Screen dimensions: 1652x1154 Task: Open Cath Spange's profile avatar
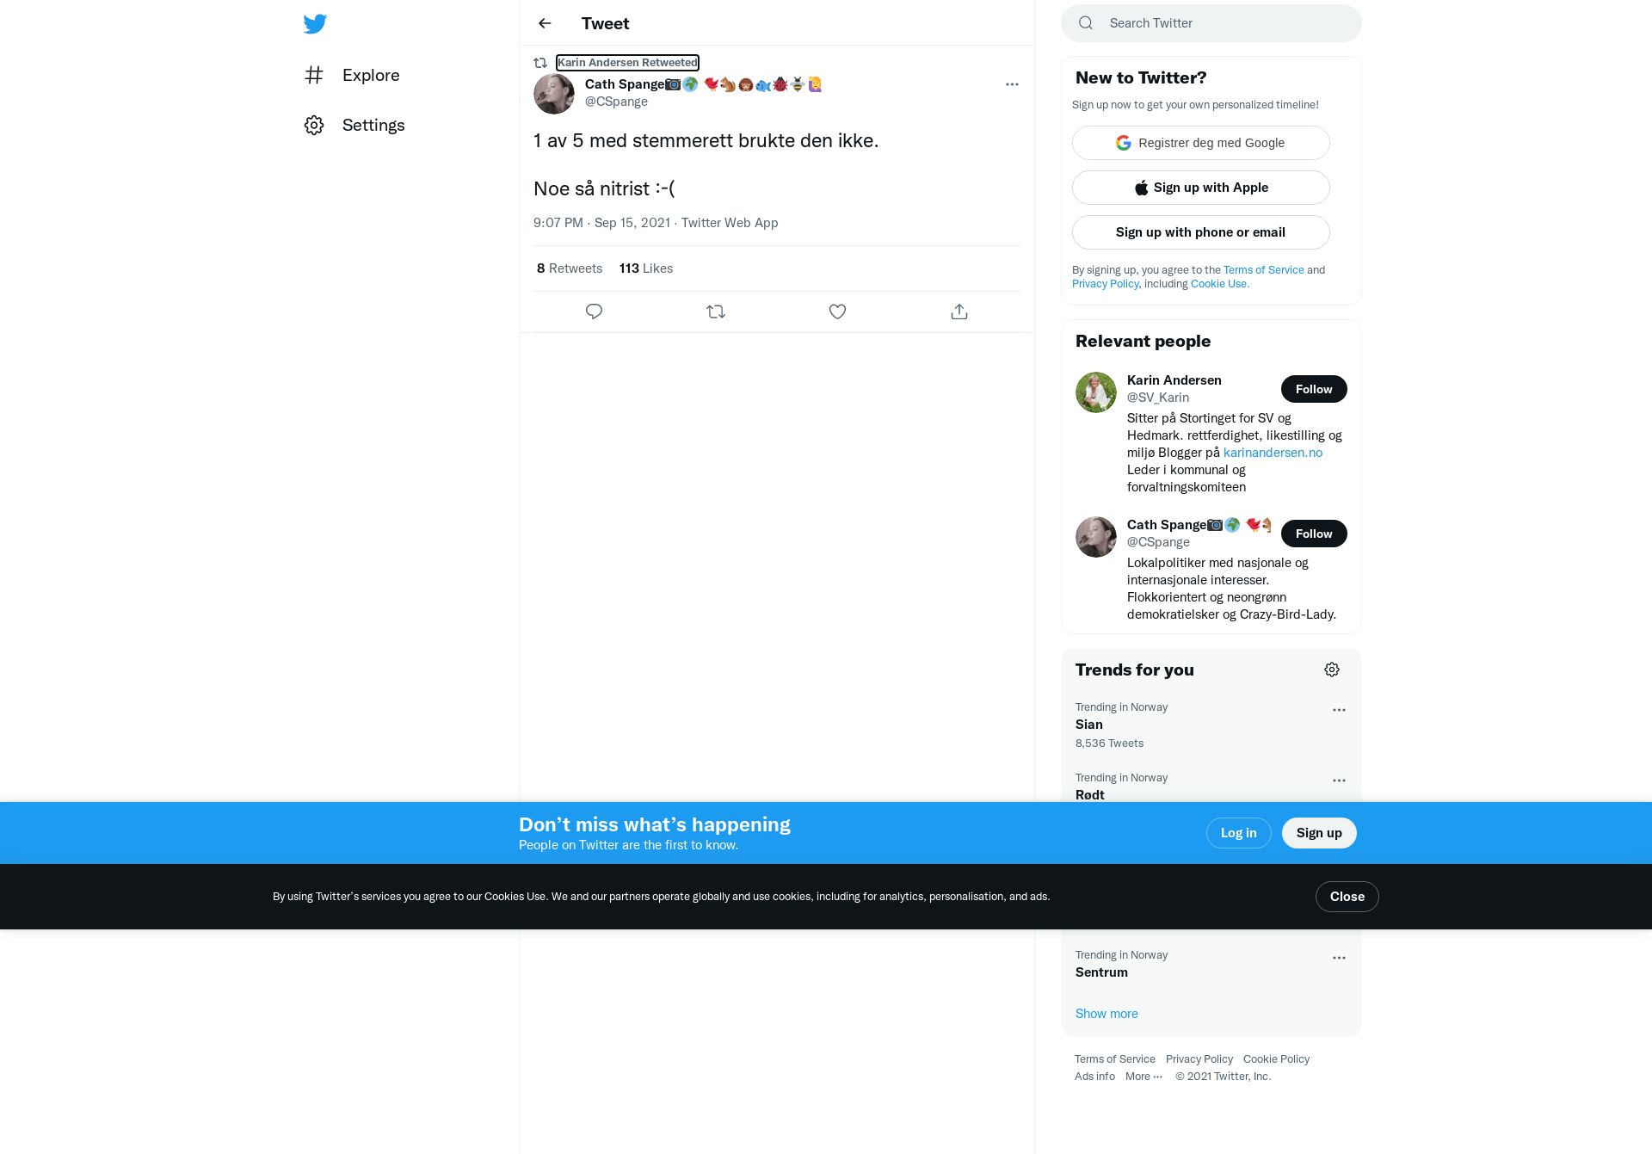[554, 94]
